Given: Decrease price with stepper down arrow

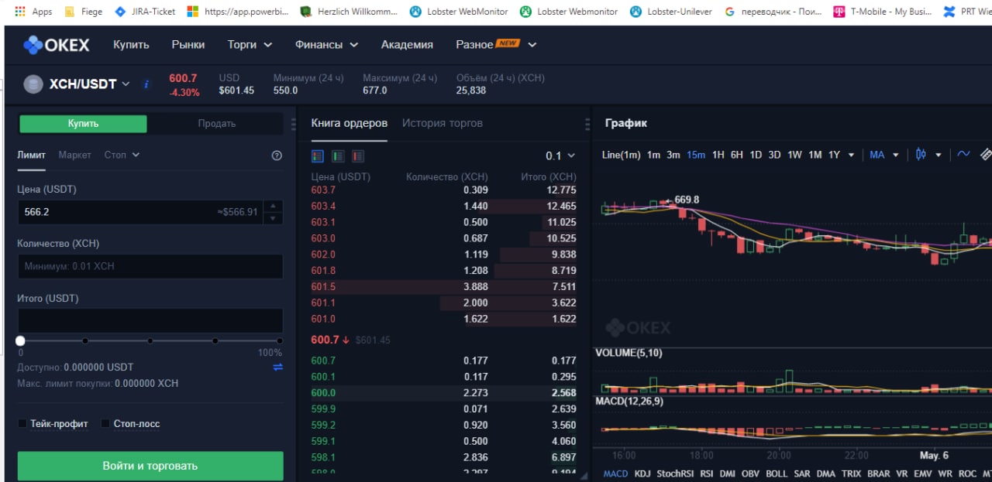Looking at the screenshot, I should coord(273,218).
